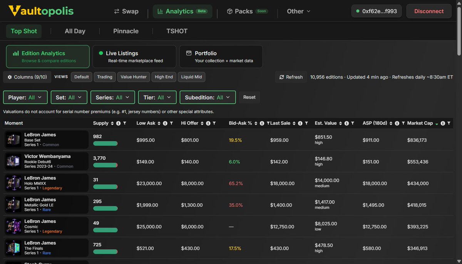Screen dimensions: 462x264
Task: Click the Packs cube icon in top navigation
Action: pos(230,11)
